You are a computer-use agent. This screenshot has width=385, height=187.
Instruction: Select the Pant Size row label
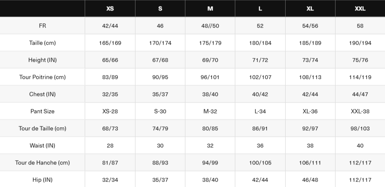click(x=42, y=111)
